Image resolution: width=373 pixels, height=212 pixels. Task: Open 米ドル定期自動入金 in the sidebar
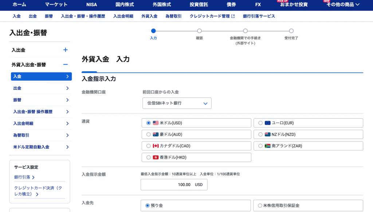tap(41, 147)
